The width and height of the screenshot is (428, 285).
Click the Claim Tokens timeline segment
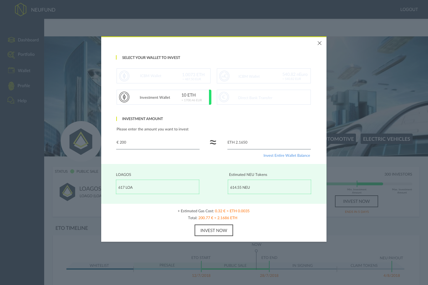tap(364, 266)
